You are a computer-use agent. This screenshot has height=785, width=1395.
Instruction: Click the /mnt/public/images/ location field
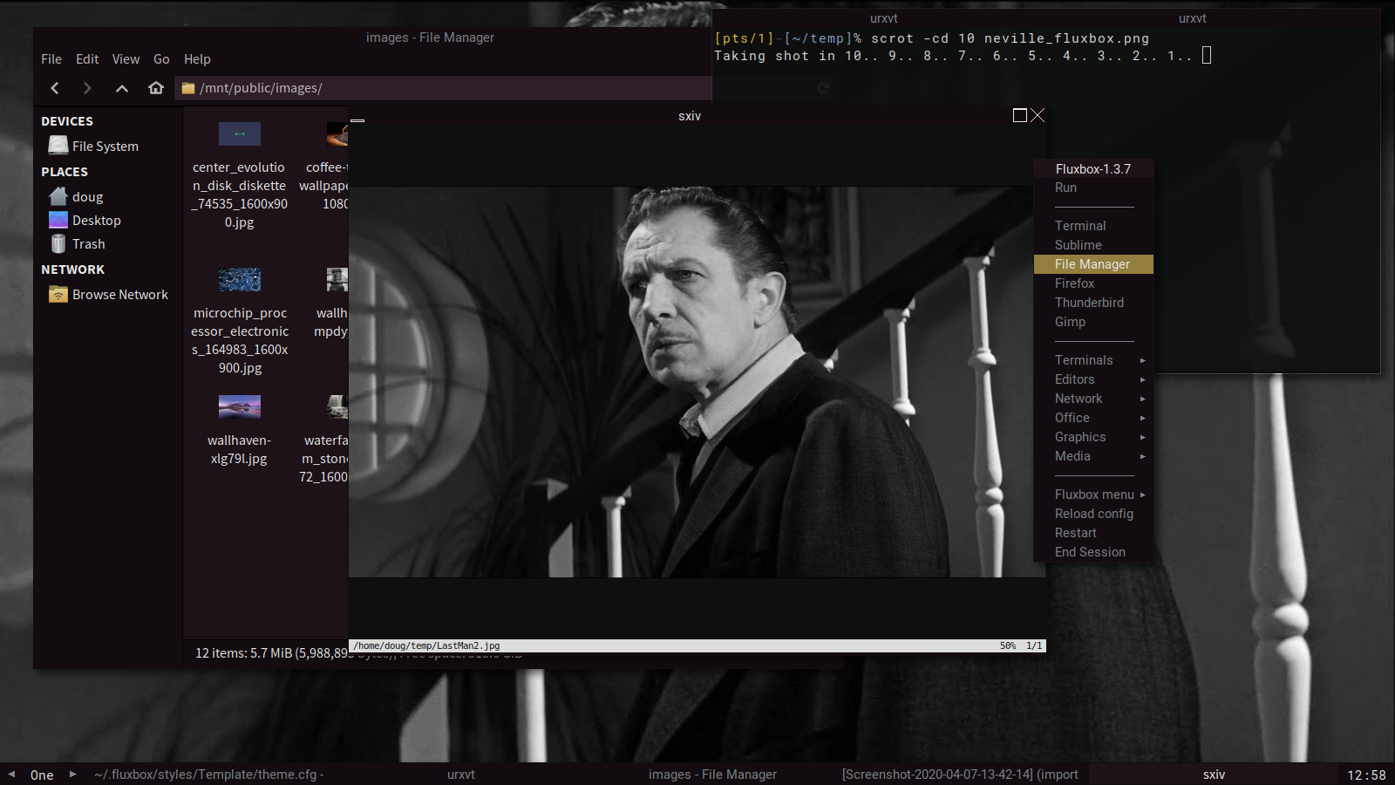(443, 88)
